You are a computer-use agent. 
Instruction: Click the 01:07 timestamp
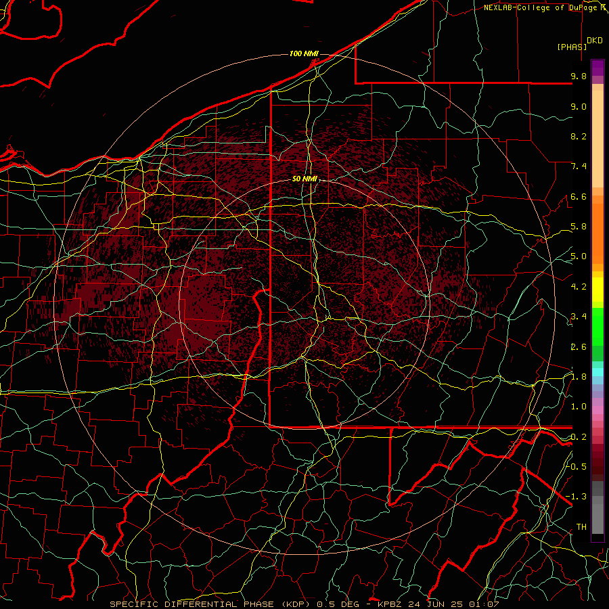(x=484, y=604)
